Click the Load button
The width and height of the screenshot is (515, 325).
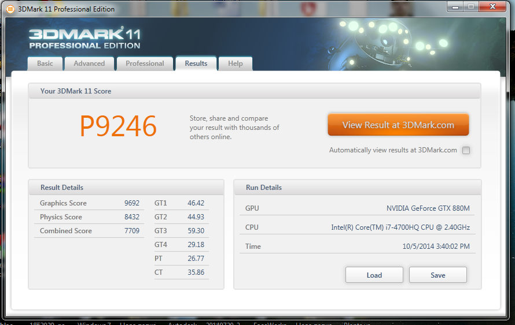pos(374,275)
